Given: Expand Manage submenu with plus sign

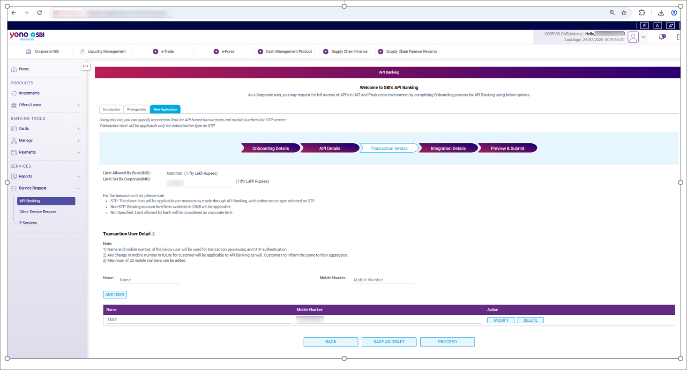Looking at the screenshot, I should coord(78,141).
